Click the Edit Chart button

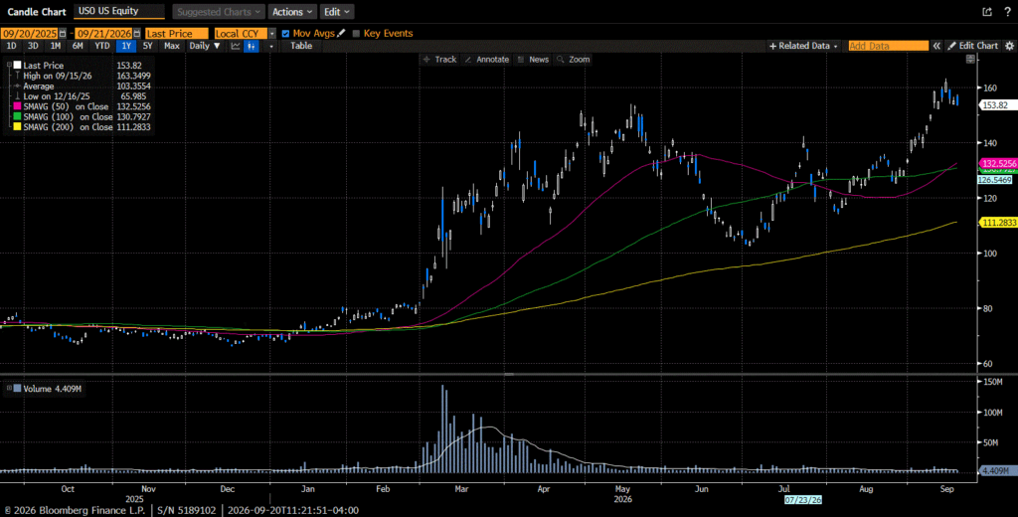tap(972, 46)
